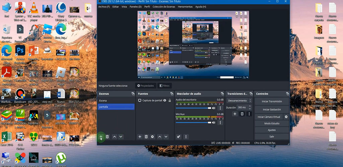Click the Filtros button
Screen dimensions: 343x167
[164, 86]
